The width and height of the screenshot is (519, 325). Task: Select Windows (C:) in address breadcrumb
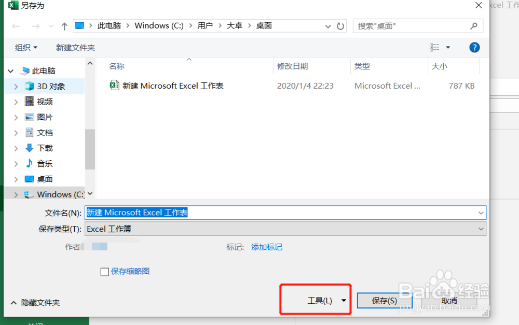click(159, 26)
